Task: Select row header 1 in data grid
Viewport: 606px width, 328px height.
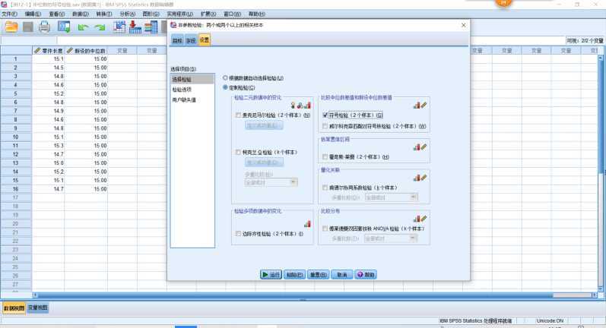Action: pyautogui.click(x=16, y=58)
